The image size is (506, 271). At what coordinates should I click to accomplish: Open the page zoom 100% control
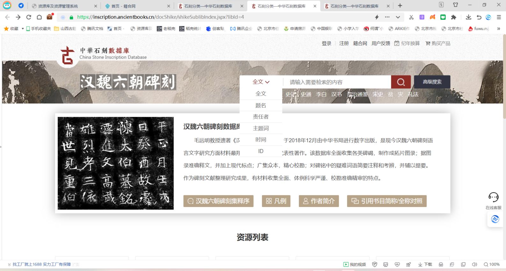tap(491, 264)
